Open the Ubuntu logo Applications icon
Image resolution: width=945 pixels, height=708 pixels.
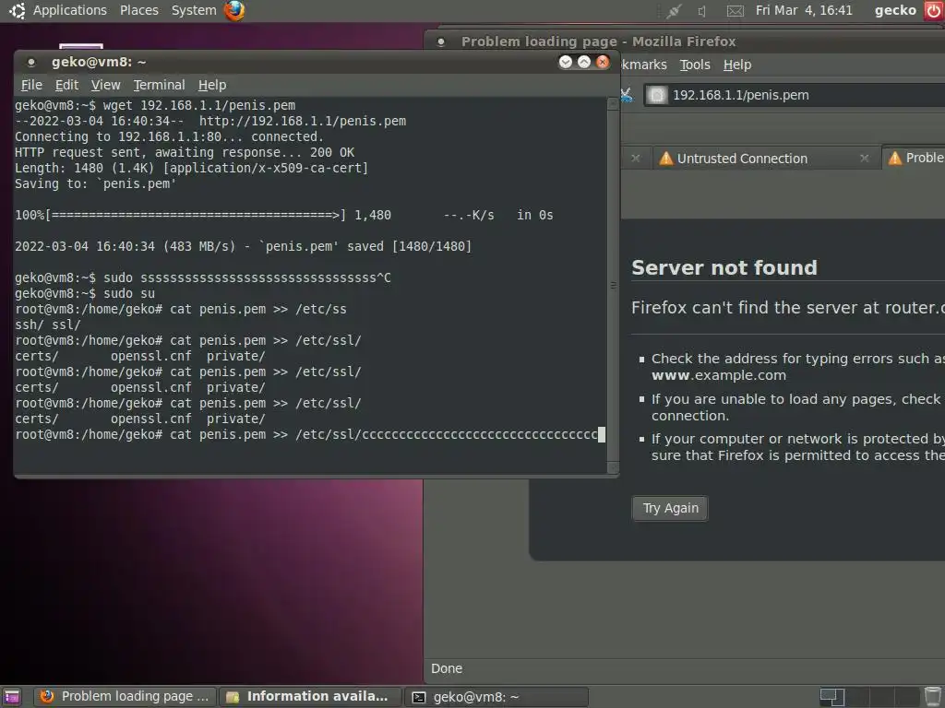tap(17, 10)
